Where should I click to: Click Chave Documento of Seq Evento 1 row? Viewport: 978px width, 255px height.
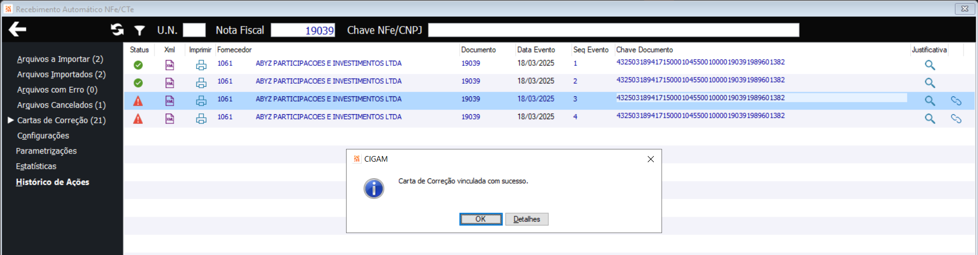(701, 62)
